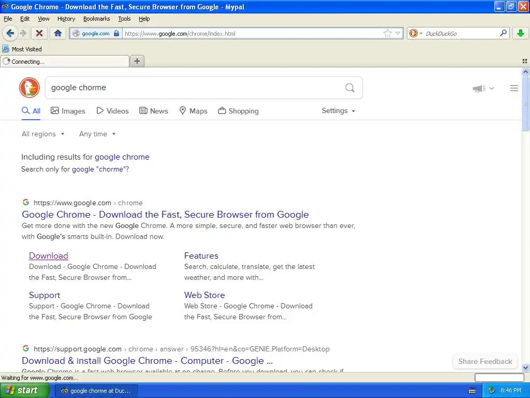Click the https://www.google.com › chrome result URL
This screenshot has height=398, width=530.
(x=88, y=203)
